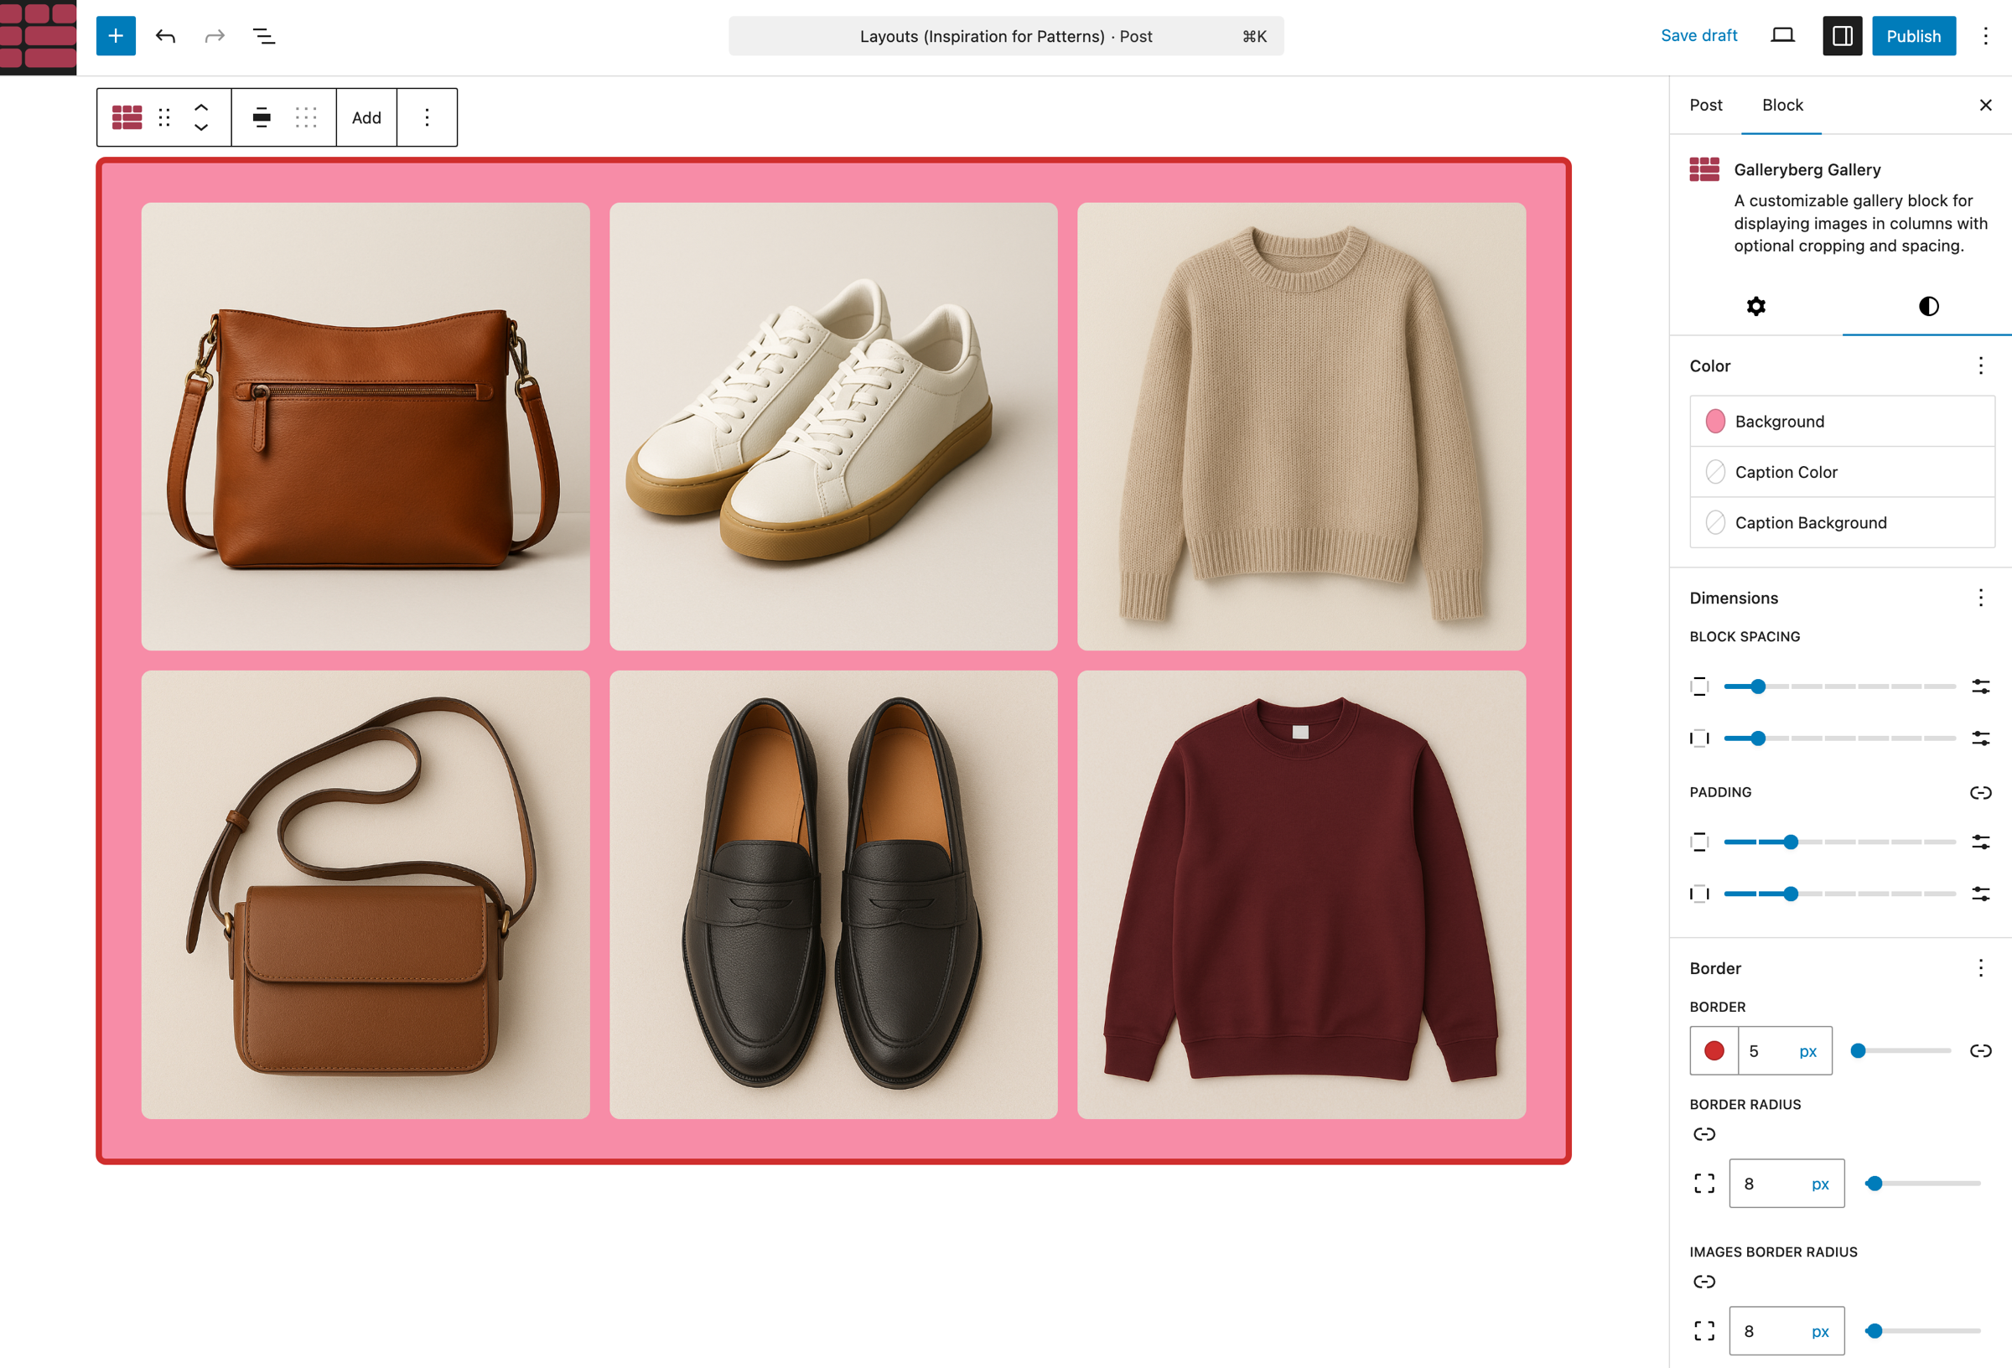2012x1368 pixels.
Task: Switch to the Styles view in block settings
Action: click(x=1929, y=306)
